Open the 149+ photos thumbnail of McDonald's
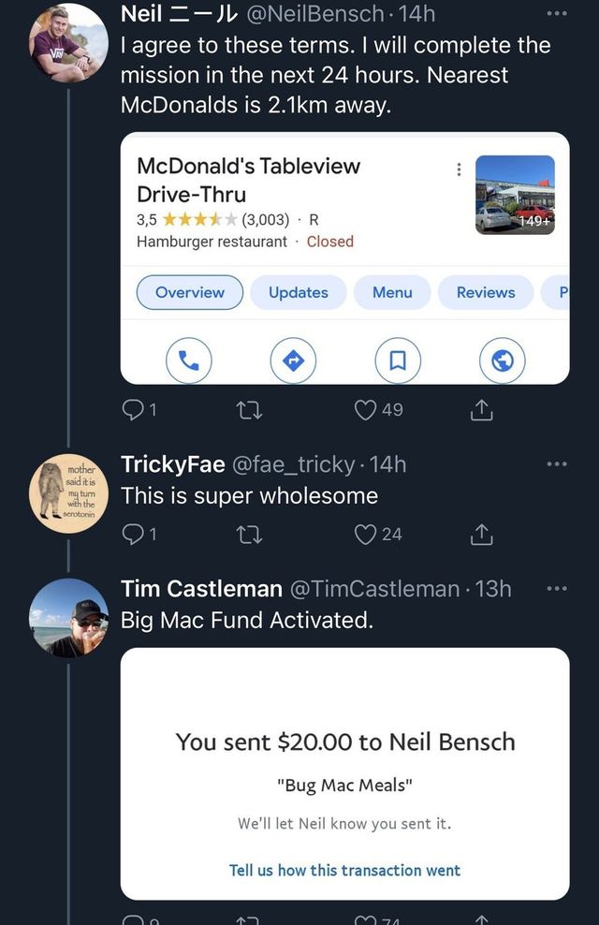This screenshot has width=599, height=925. (516, 197)
